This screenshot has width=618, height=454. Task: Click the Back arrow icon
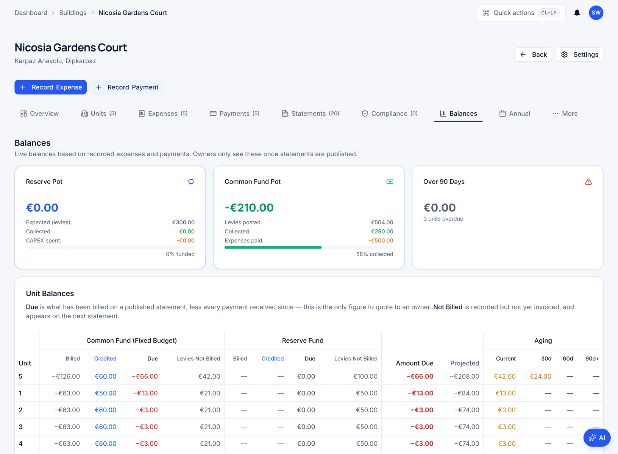pos(523,54)
